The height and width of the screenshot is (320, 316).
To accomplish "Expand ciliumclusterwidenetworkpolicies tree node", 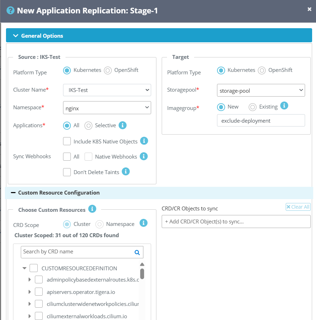I will pos(30,304).
